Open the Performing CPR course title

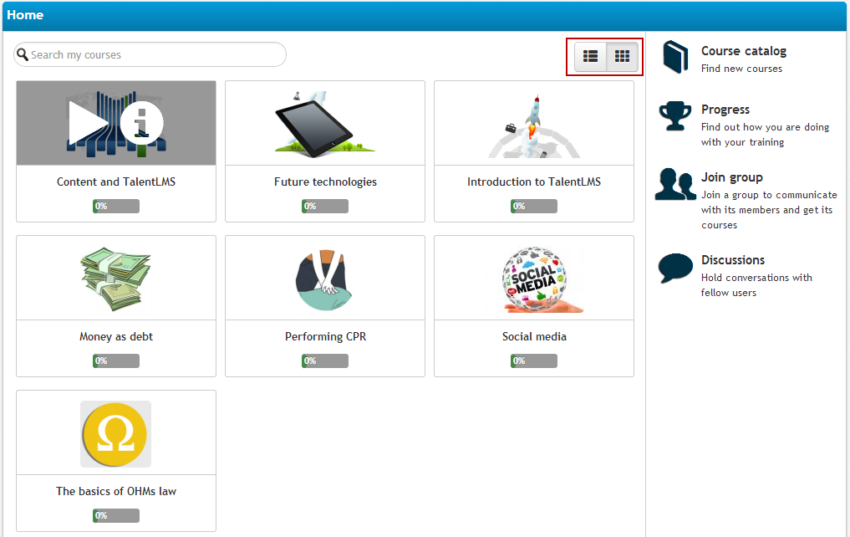click(x=325, y=337)
